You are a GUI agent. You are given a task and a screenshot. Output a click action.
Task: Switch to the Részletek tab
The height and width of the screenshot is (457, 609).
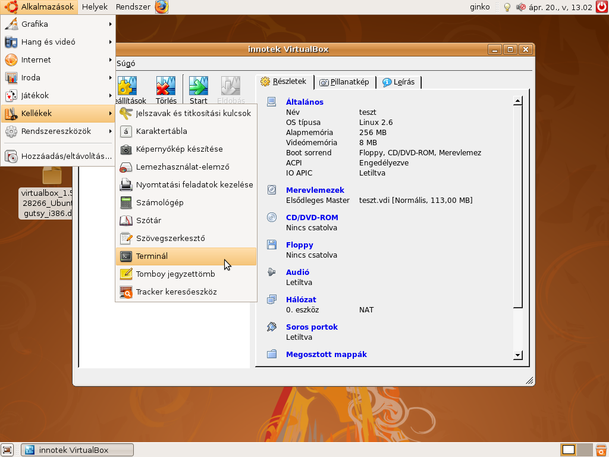click(284, 82)
